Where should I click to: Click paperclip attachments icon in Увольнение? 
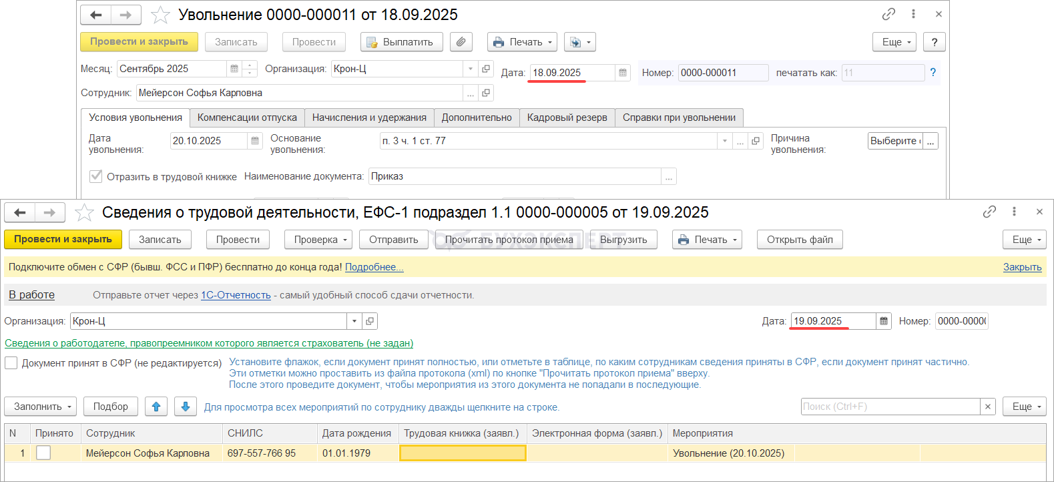pos(461,42)
